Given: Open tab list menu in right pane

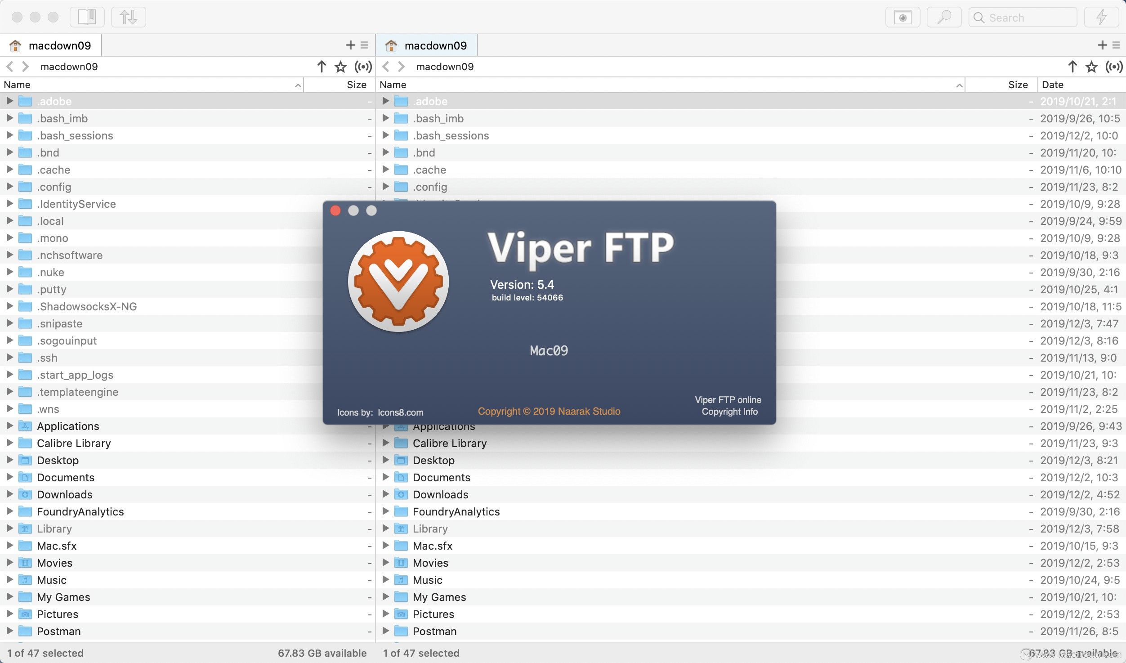Looking at the screenshot, I should (1116, 45).
